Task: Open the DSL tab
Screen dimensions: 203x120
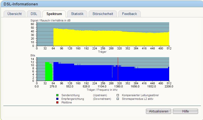Action: tap(34, 14)
